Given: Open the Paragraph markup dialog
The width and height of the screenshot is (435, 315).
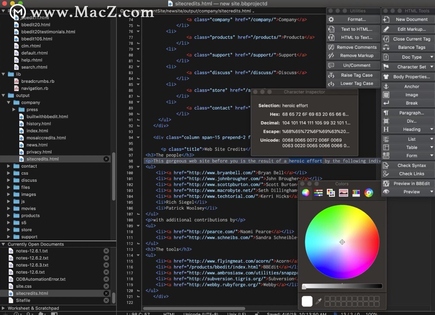Looking at the screenshot, I should [408, 113].
